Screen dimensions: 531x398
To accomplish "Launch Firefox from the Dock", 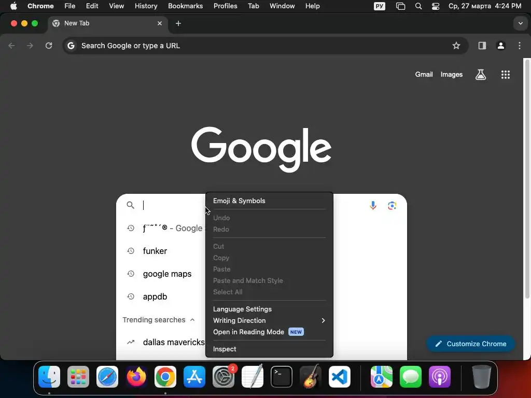I will point(136,377).
